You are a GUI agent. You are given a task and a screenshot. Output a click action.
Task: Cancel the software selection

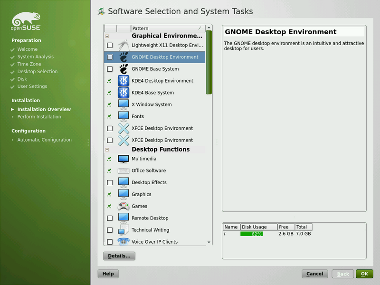[x=314, y=274]
